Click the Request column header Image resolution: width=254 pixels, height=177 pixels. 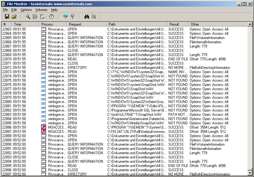pos(87,24)
